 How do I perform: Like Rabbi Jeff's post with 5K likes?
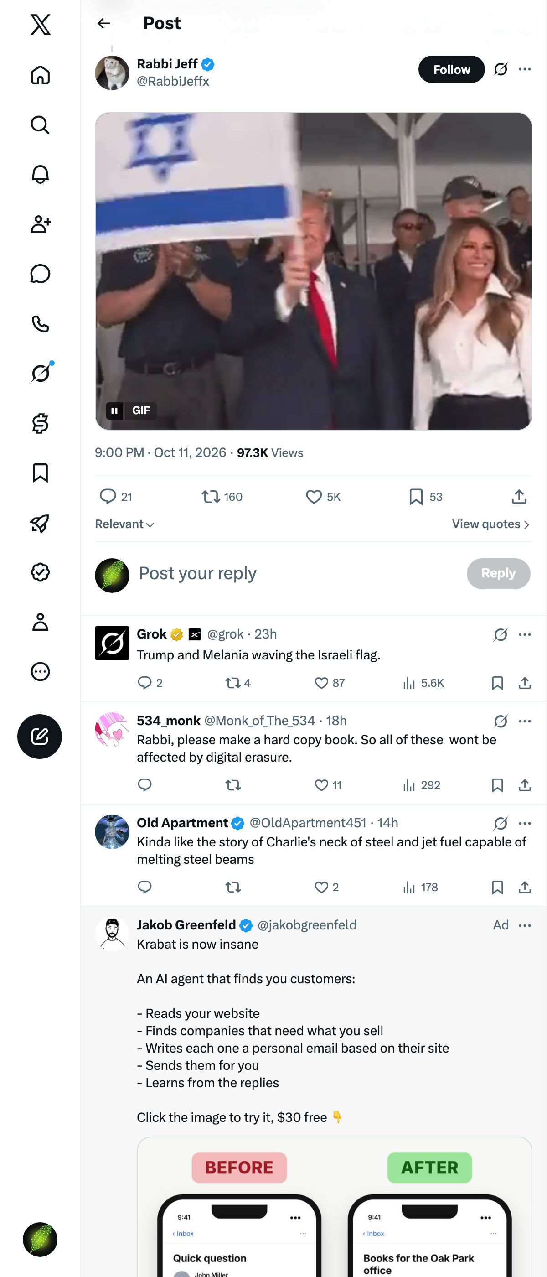pos(323,496)
